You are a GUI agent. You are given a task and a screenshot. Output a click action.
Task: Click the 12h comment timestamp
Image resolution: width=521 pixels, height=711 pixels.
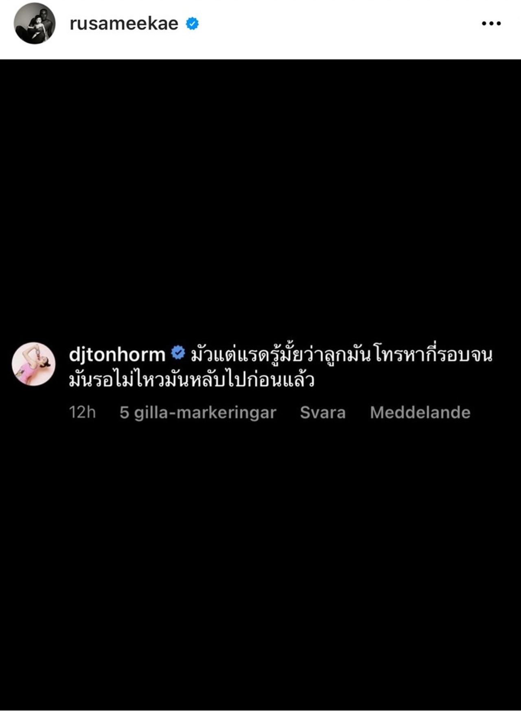tap(82, 412)
